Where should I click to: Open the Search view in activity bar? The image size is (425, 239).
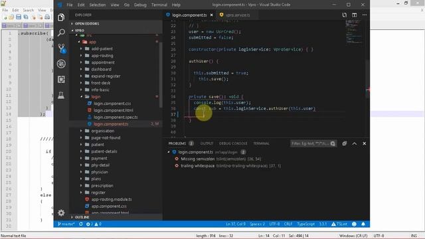61,33
